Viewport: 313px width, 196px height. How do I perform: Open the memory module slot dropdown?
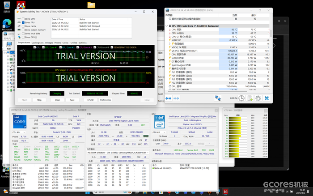(118, 153)
